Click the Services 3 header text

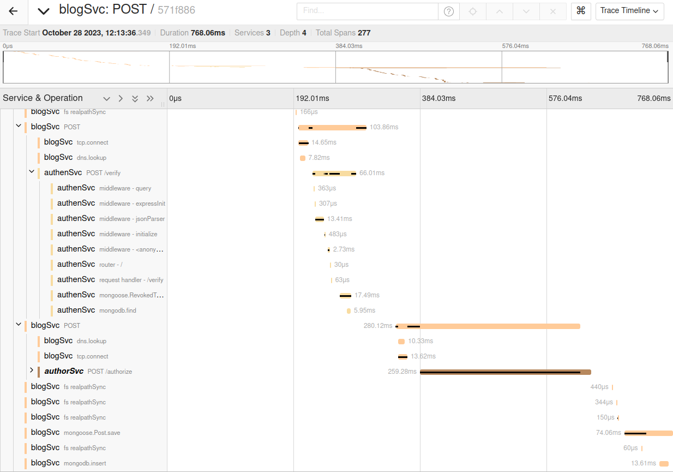pyautogui.click(x=253, y=33)
